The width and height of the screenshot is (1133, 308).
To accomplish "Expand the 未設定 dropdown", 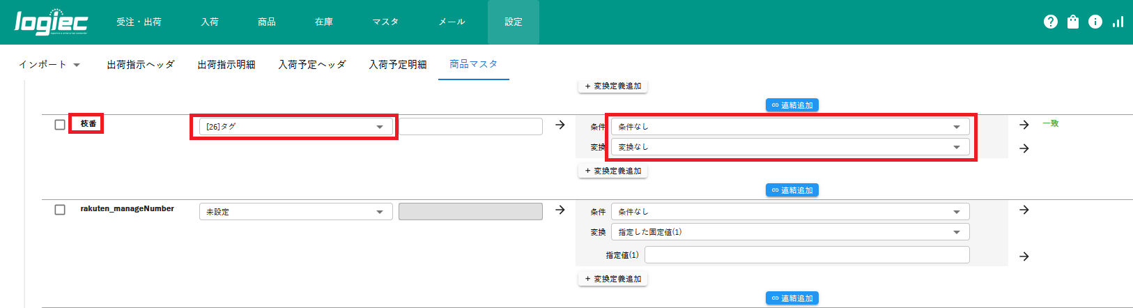I will (x=295, y=212).
